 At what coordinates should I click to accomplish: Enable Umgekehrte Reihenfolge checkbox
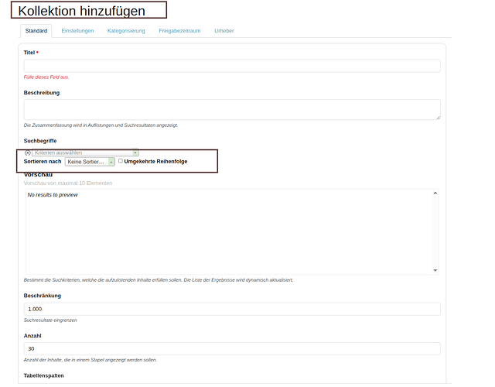coord(121,161)
